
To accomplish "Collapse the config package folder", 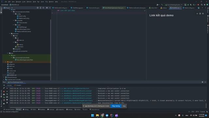I will pos(14,14).
